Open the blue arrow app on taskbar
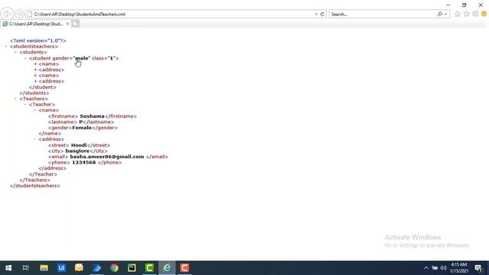The image size is (489, 275). tap(97, 268)
